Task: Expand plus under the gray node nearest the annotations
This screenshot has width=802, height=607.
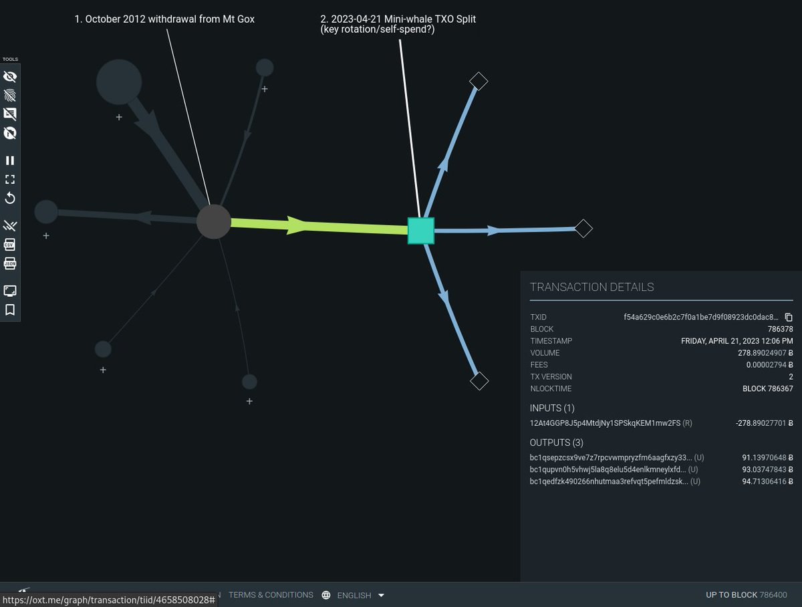Action: pos(265,89)
